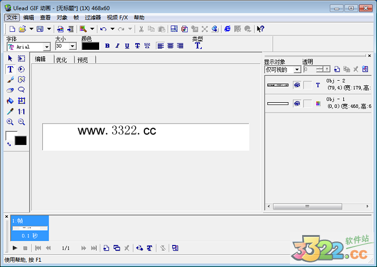Hide Obj - 1 with eye icon

(x=297, y=104)
